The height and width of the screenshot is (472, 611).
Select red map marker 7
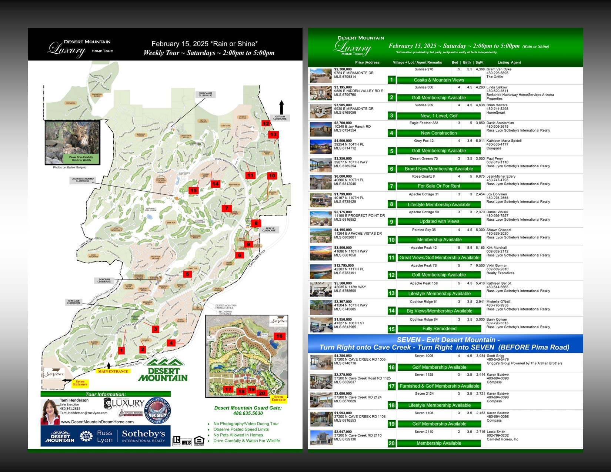(227, 208)
